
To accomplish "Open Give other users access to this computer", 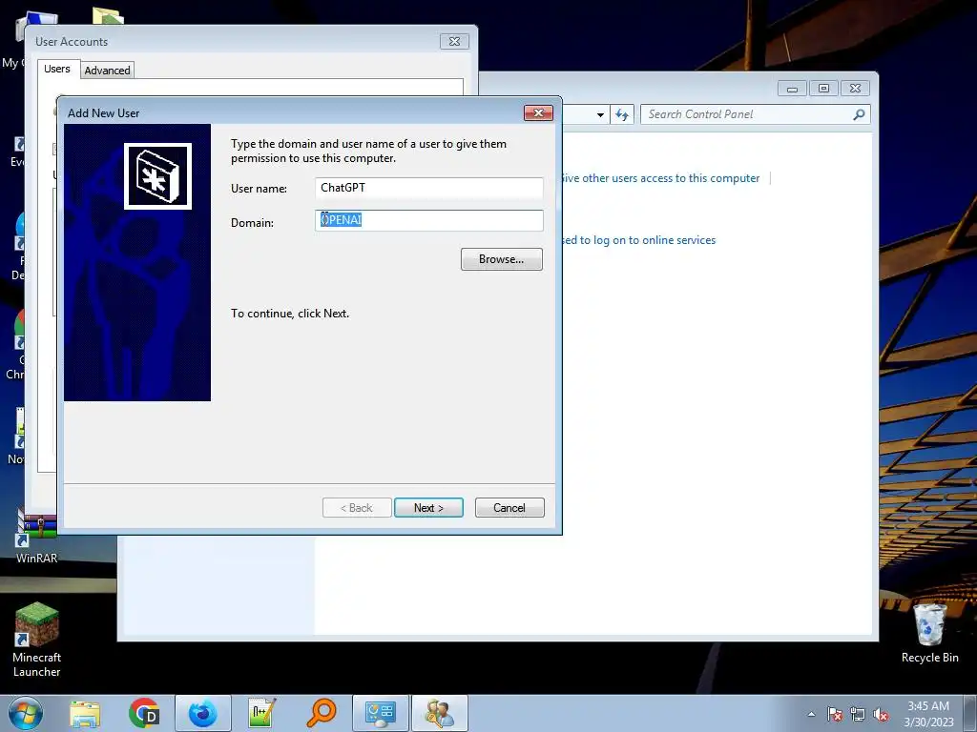I will 660,178.
